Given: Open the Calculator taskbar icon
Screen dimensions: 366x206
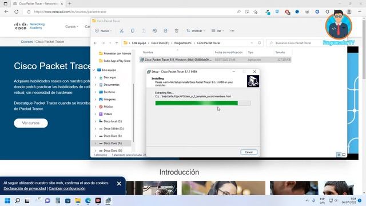Looking at the screenshot, I should (58, 201).
